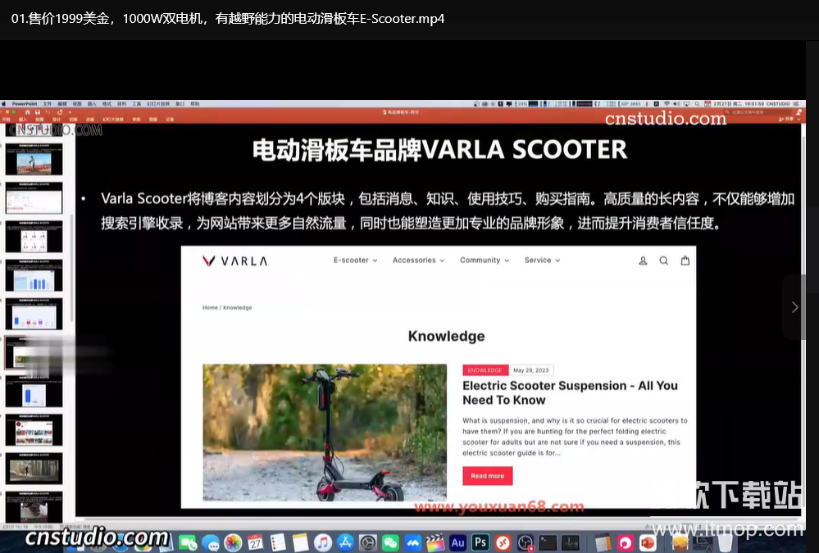Viewport: 819px width, 553px height.
Task: Open the Music app in the dock
Action: point(322,543)
